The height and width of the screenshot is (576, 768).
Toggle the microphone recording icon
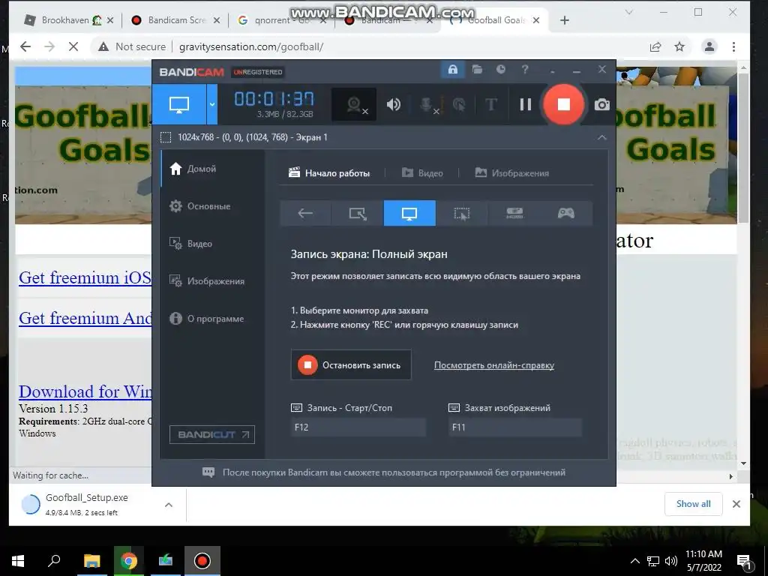pos(427,104)
